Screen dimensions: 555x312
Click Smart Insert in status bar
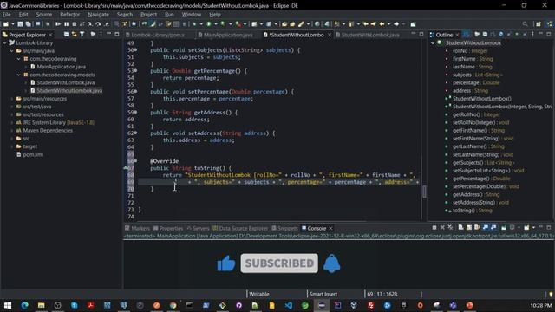[x=323, y=294]
